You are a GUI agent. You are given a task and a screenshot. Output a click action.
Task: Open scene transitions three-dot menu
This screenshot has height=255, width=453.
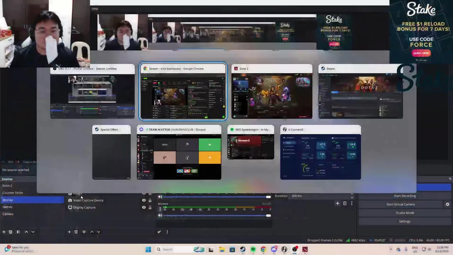click(x=351, y=203)
